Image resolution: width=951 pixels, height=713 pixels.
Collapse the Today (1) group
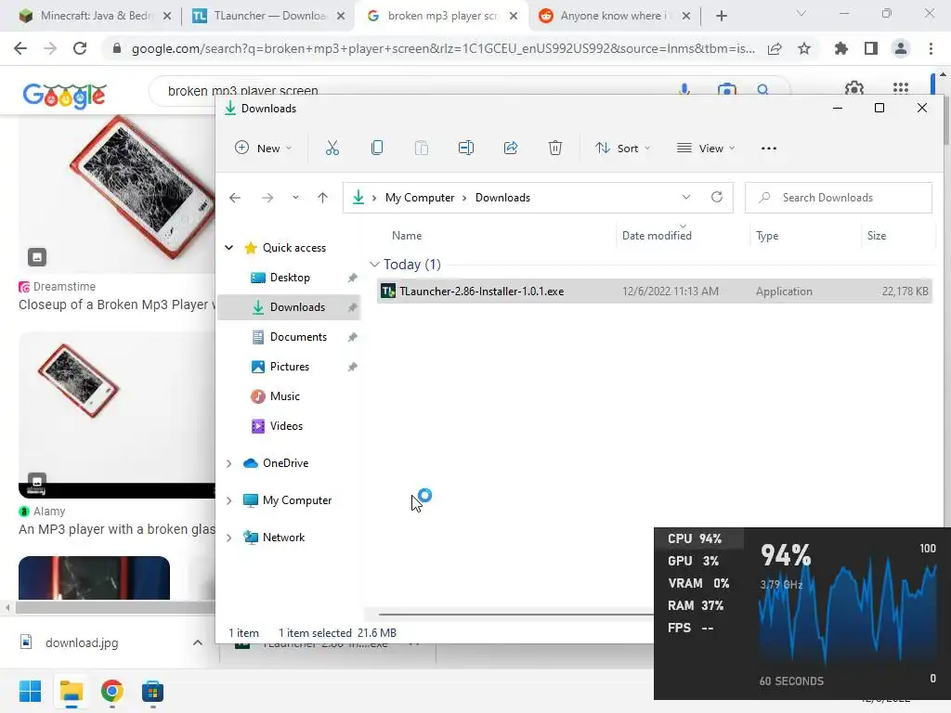pos(374,265)
